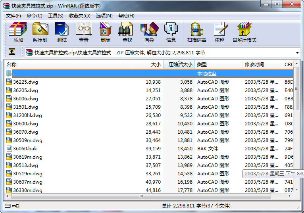Click the file icon of 30607m.dwg
Screen dimensions: 304x213
(9, 182)
